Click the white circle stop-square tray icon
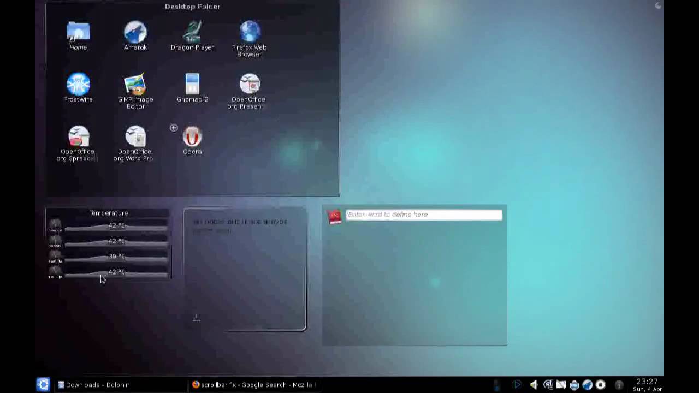Viewport: 699px width, 393px height. click(x=600, y=385)
